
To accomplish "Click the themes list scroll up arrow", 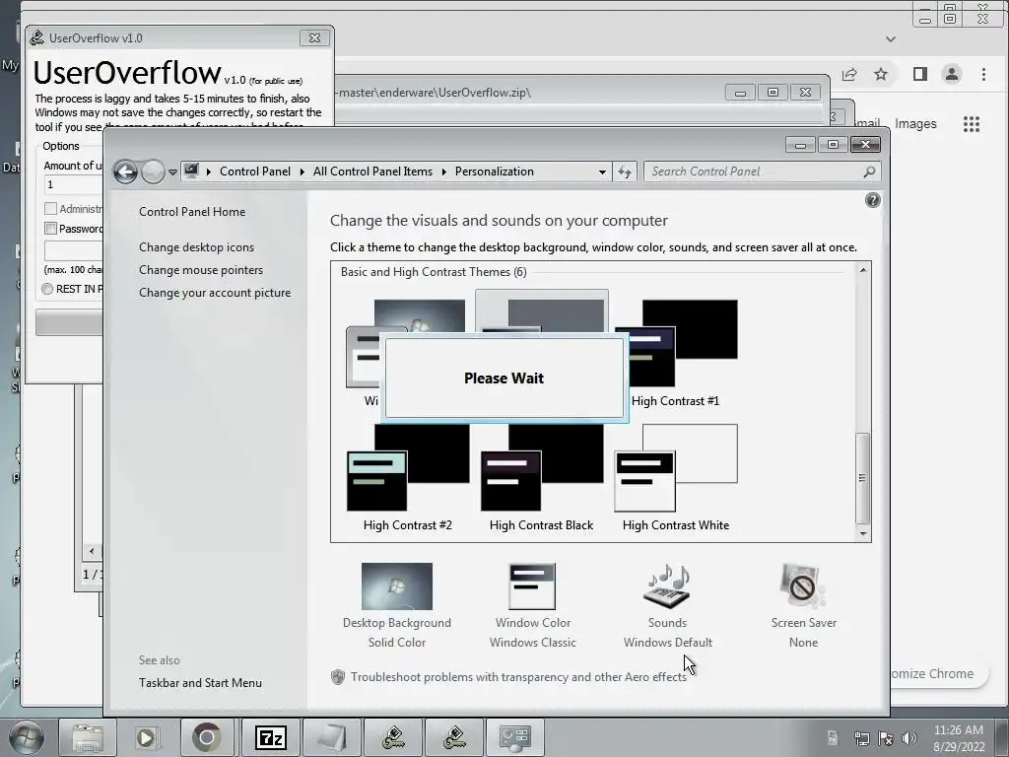I will click(x=863, y=270).
